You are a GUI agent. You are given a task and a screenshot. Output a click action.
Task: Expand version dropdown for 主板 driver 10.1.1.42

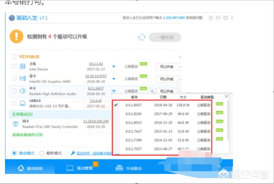pyautogui.click(x=114, y=67)
